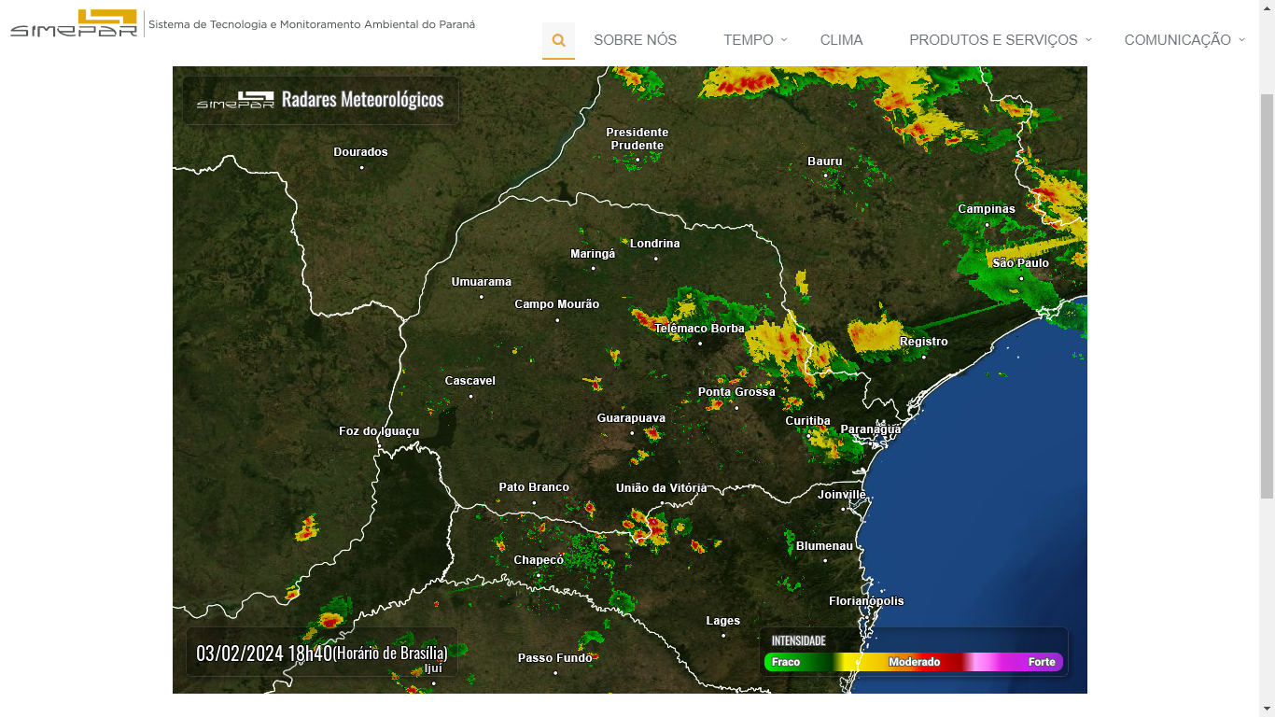This screenshot has height=717, width=1275.
Task: Click the Dourados city marker dot
Action: [x=361, y=167]
